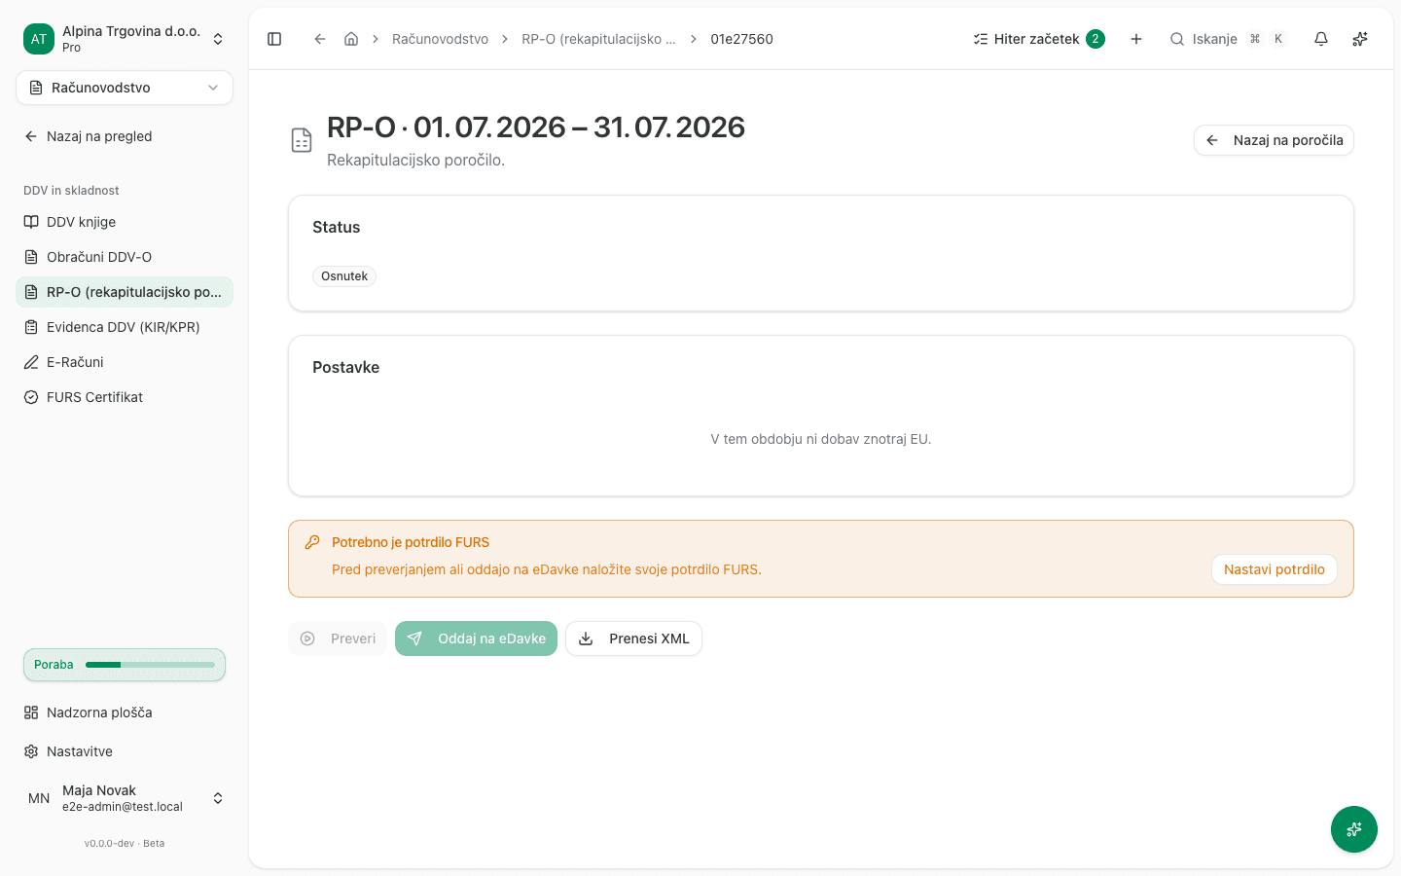The image size is (1401, 876).
Task: Click the 'v0.0.0-dev · Beta' version text
Action: (125, 844)
